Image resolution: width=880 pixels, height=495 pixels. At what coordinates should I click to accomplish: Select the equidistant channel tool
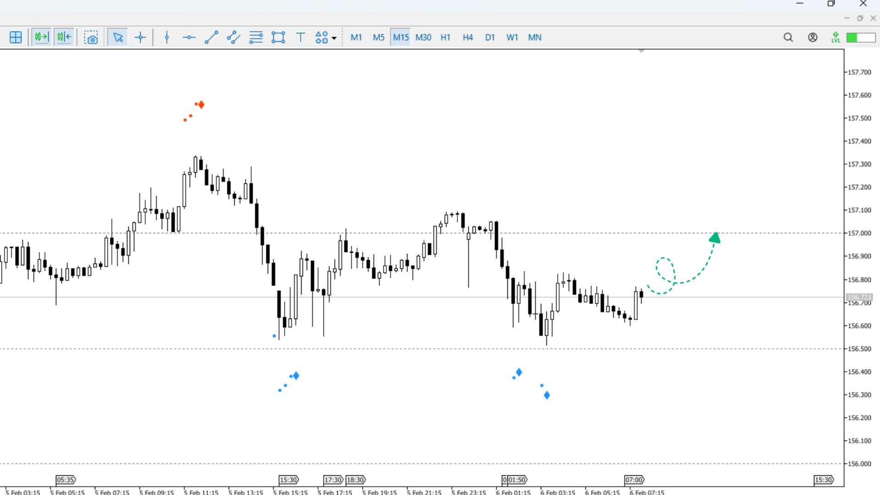coord(234,38)
